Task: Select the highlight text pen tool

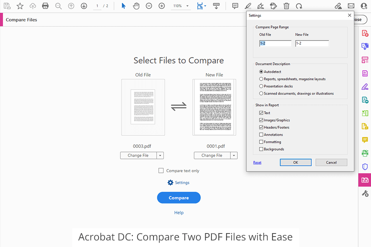Action: [248, 6]
